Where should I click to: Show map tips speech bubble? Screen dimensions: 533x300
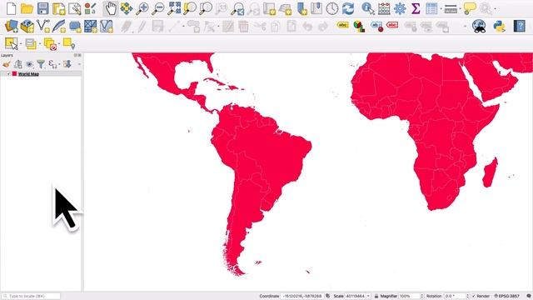point(470,9)
